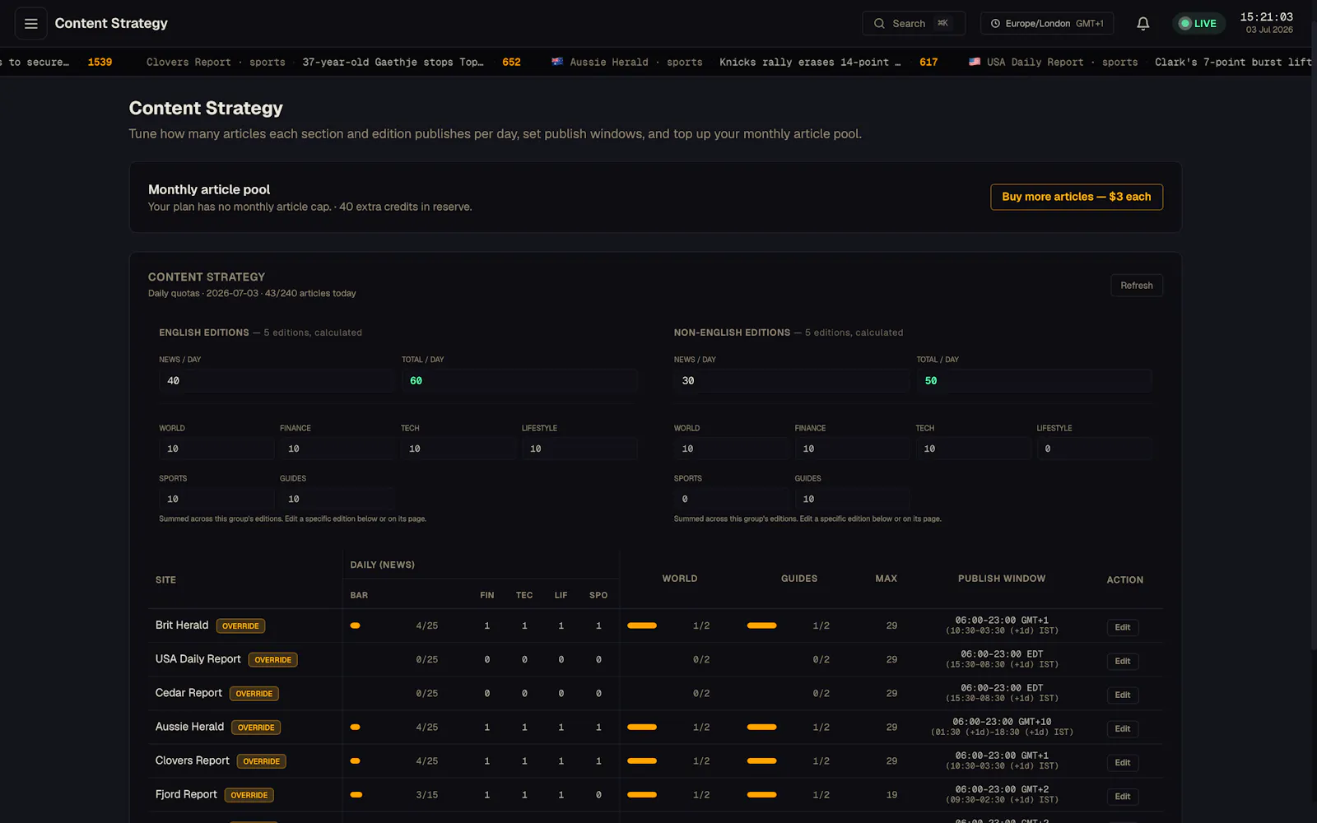Click English editions Total / Day field
Image resolution: width=1317 pixels, height=823 pixels.
(519, 381)
